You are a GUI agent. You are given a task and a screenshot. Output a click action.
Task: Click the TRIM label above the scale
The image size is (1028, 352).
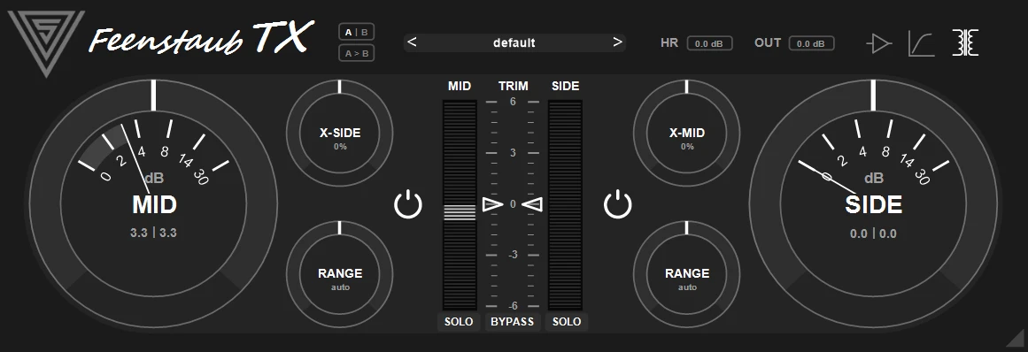[513, 86]
